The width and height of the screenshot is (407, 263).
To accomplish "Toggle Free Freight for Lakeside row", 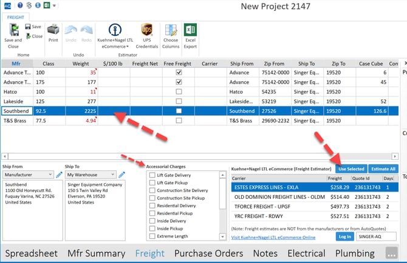I will pos(179,101).
